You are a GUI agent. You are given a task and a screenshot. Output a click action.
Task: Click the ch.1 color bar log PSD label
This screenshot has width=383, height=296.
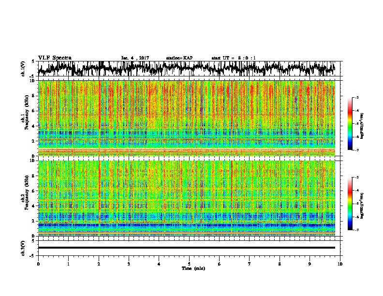pyautogui.click(x=362, y=126)
